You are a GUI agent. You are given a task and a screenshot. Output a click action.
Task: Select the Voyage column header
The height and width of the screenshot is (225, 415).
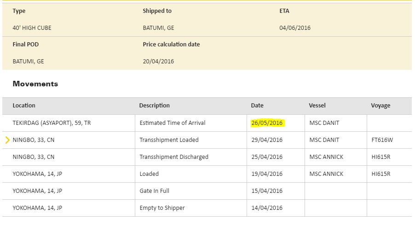380,106
